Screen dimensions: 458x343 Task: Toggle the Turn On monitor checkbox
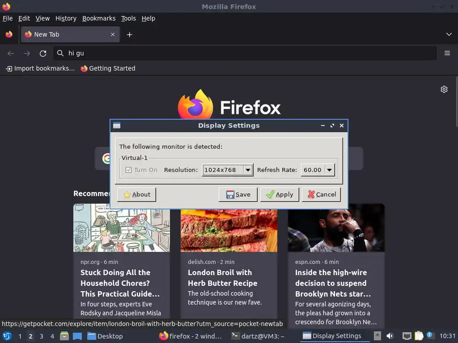(128, 170)
